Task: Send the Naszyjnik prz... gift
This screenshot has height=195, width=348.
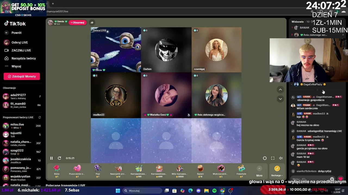Action: pyautogui.click(x=118, y=171)
